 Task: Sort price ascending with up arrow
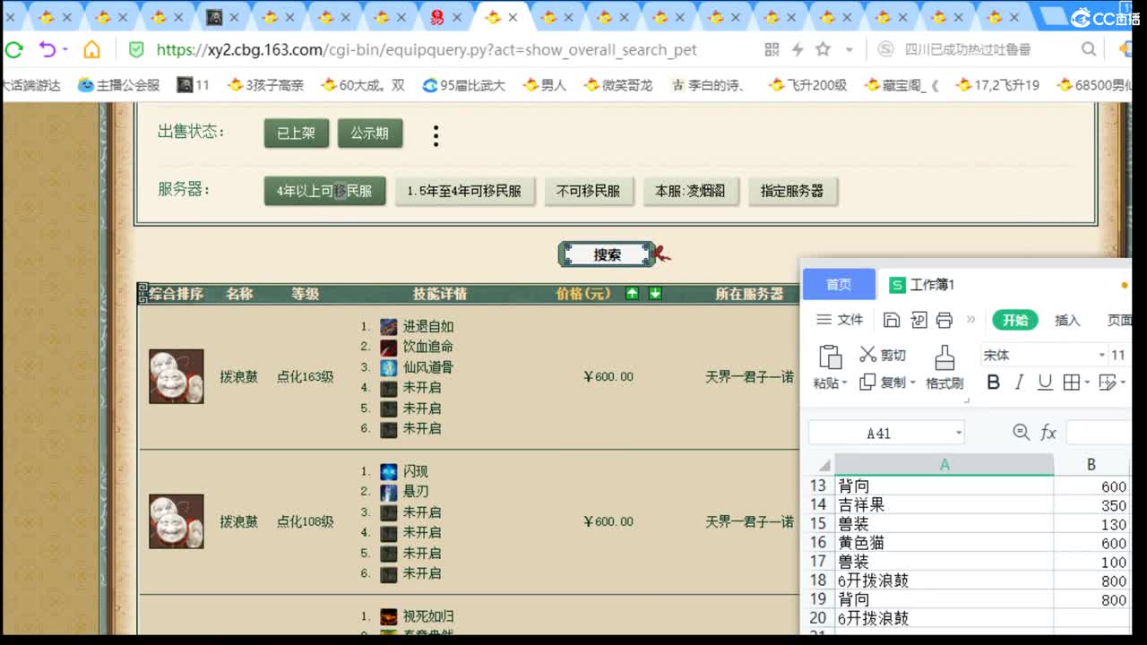point(633,293)
